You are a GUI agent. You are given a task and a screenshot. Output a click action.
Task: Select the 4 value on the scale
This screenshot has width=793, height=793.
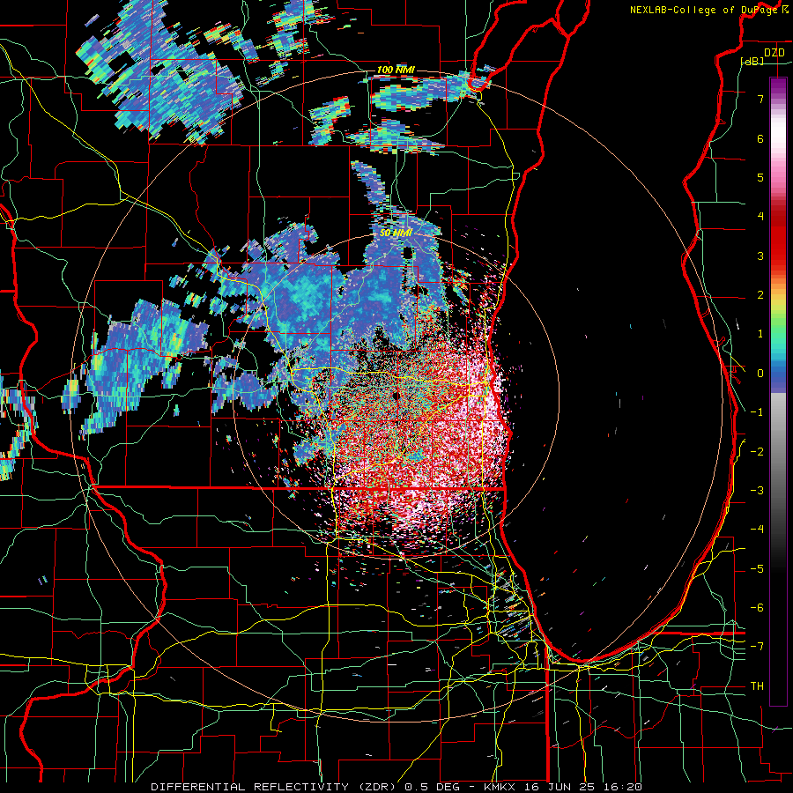point(760,216)
